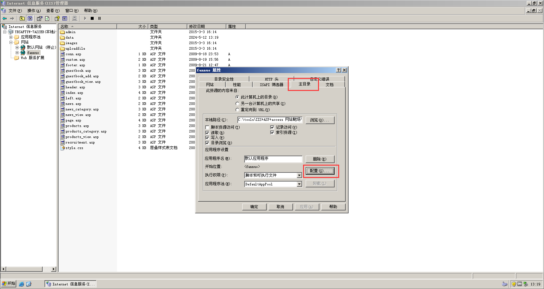Screen dimensions: 544x289
Task: Toggle the 目录浏览 checkbox
Action: pos(207,143)
